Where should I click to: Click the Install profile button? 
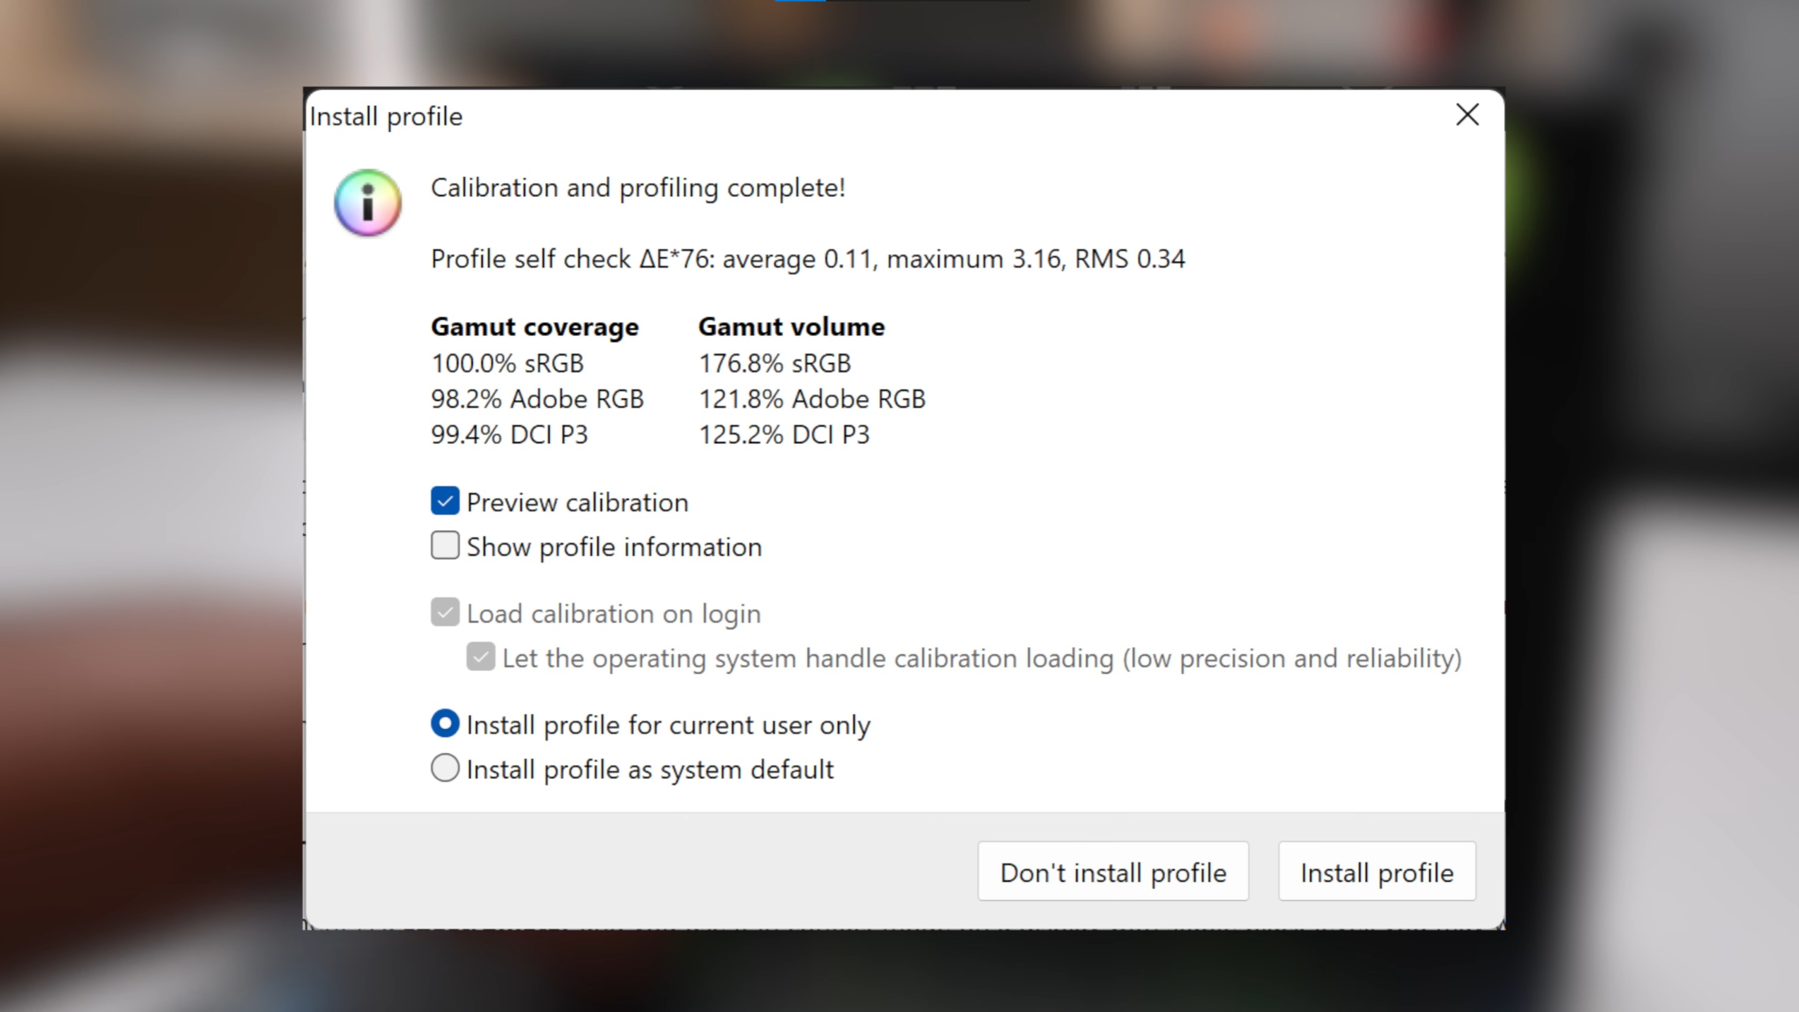tap(1376, 872)
